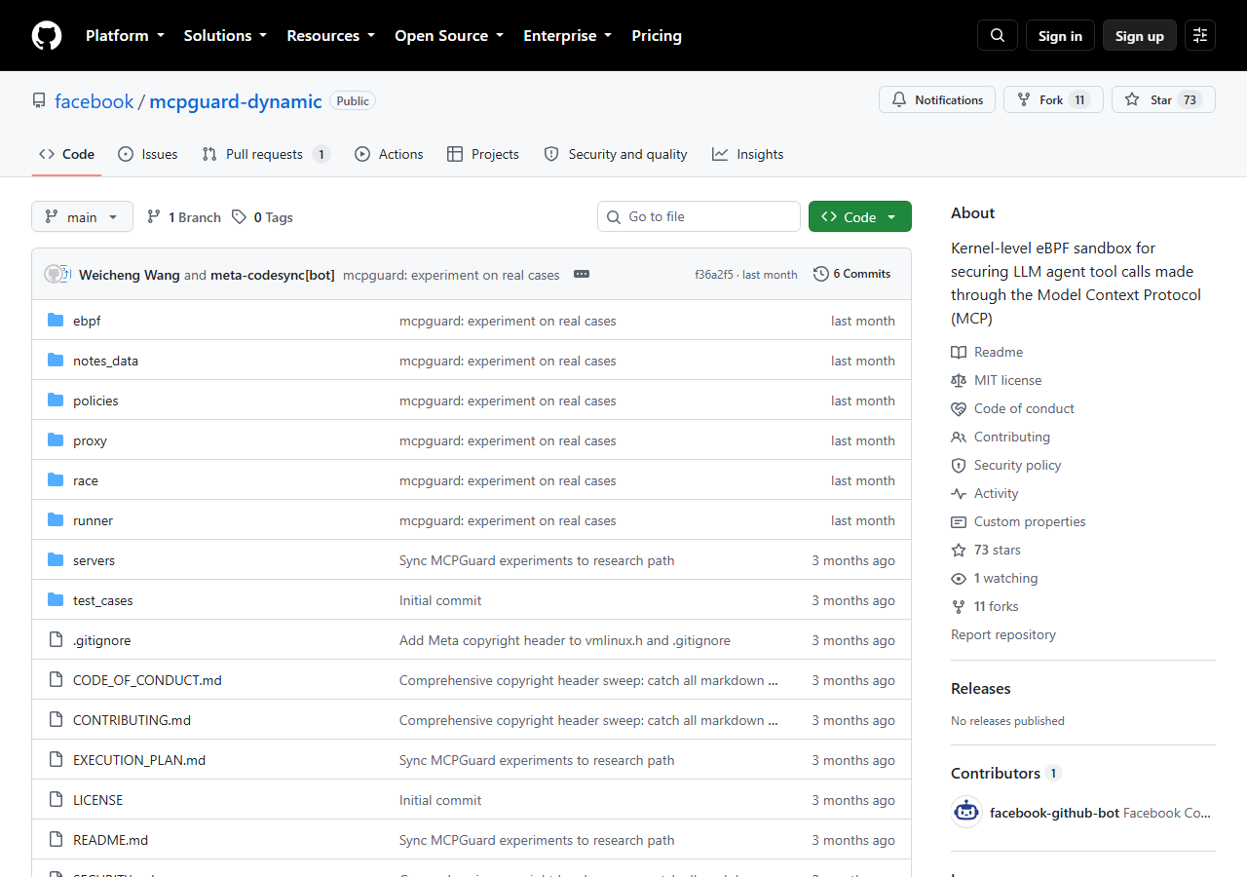Click the Sign in button
Screen dimensions: 1247x877
(x=1060, y=35)
